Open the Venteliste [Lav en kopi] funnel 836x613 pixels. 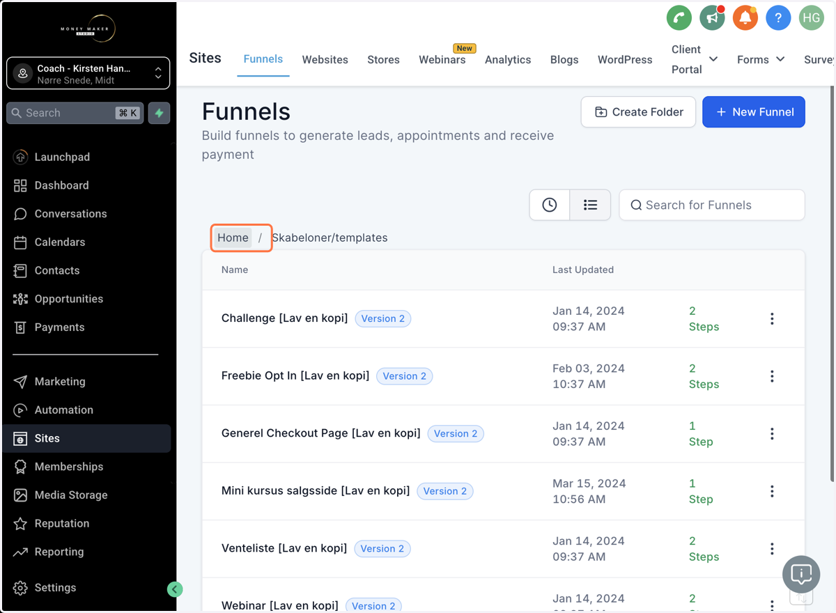[284, 548]
